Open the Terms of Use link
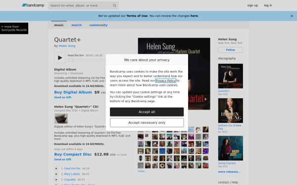297x185 pixels. (137, 16)
